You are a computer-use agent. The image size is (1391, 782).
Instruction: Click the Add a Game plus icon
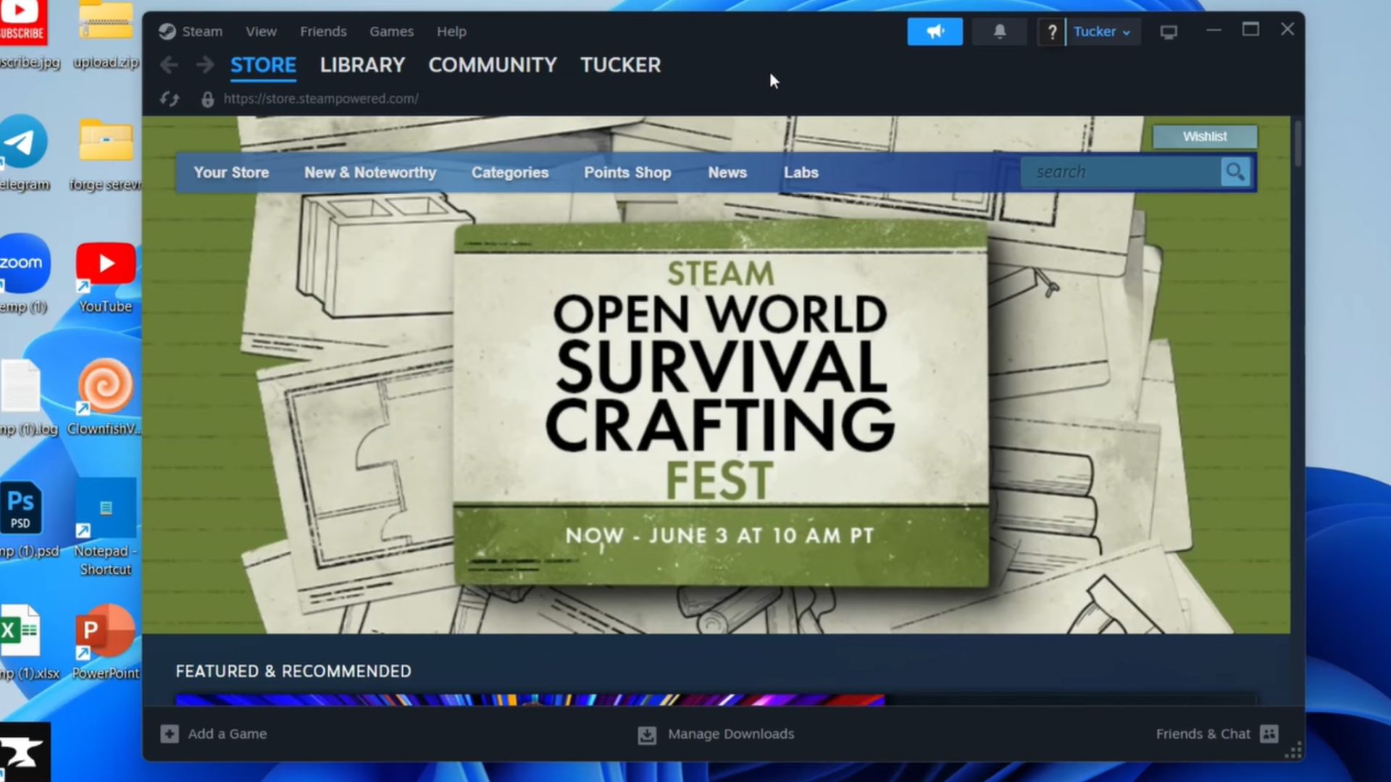click(170, 733)
